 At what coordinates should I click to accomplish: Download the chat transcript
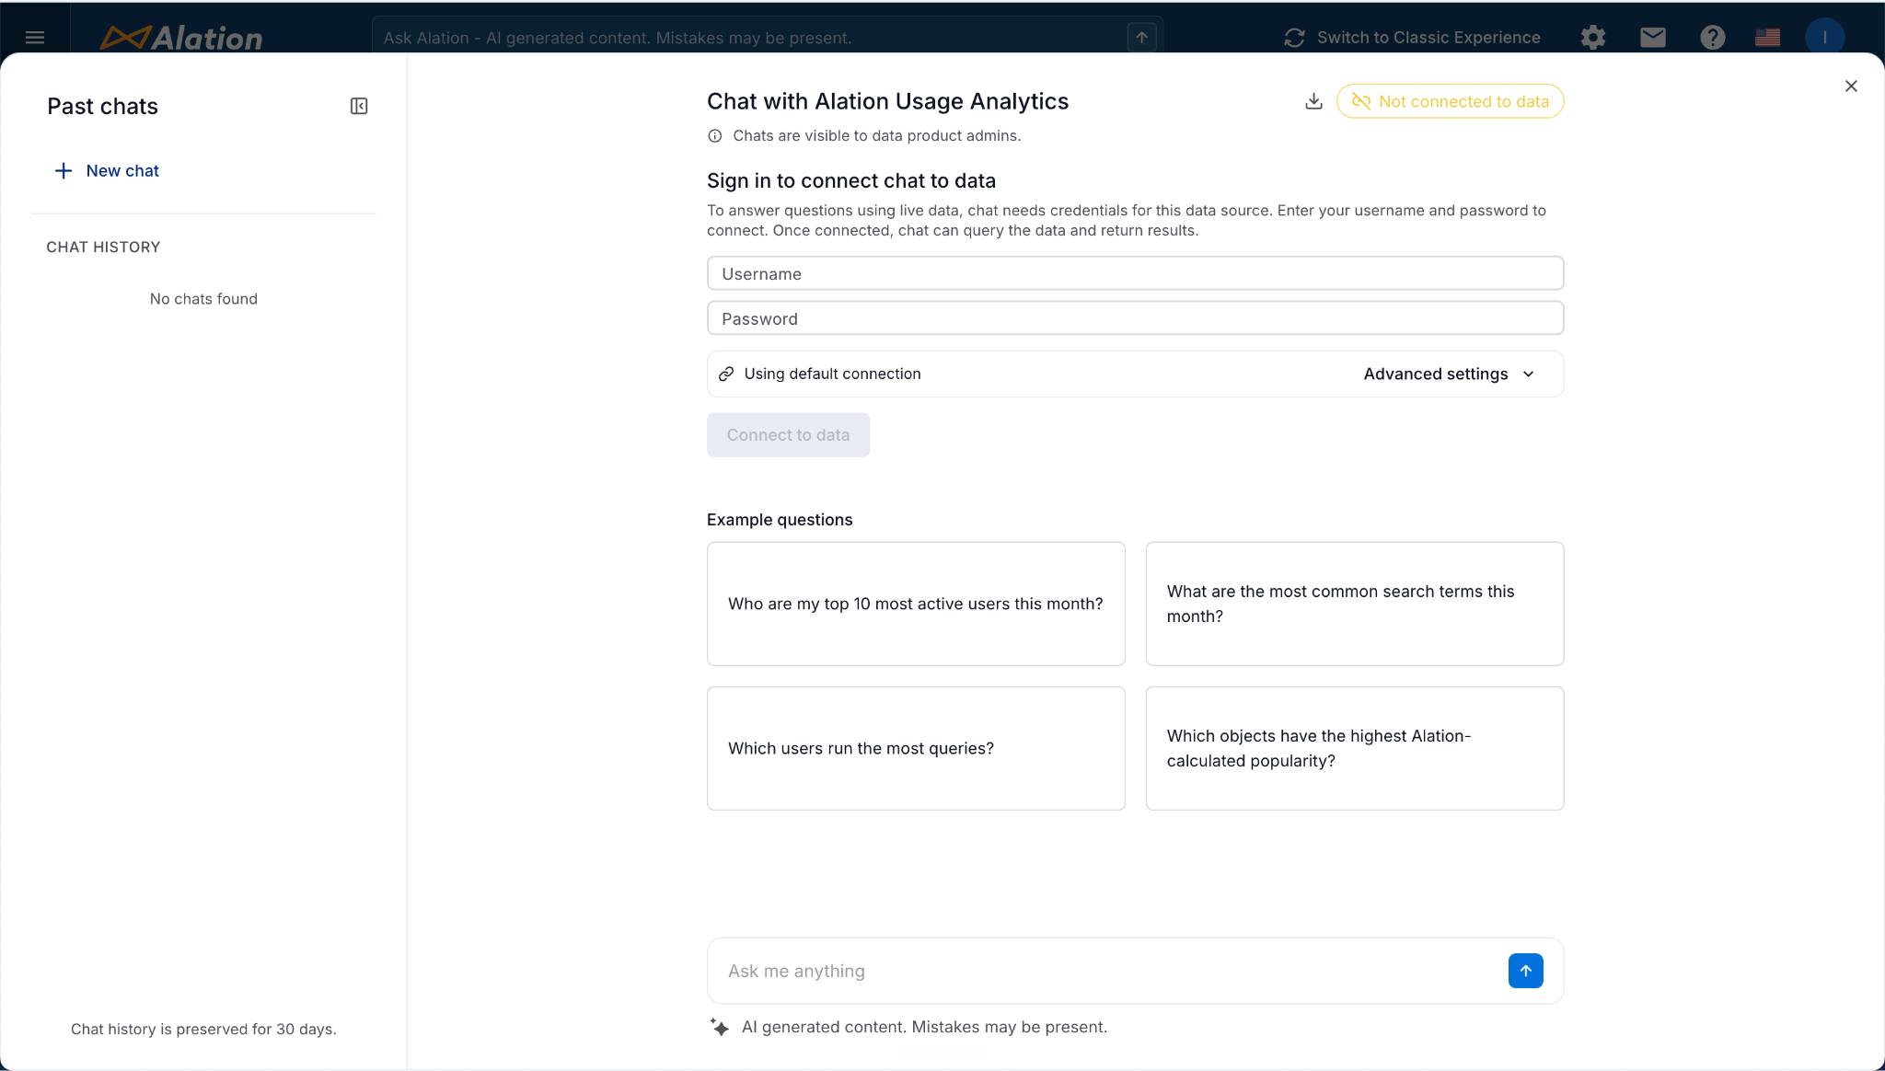[x=1313, y=101]
